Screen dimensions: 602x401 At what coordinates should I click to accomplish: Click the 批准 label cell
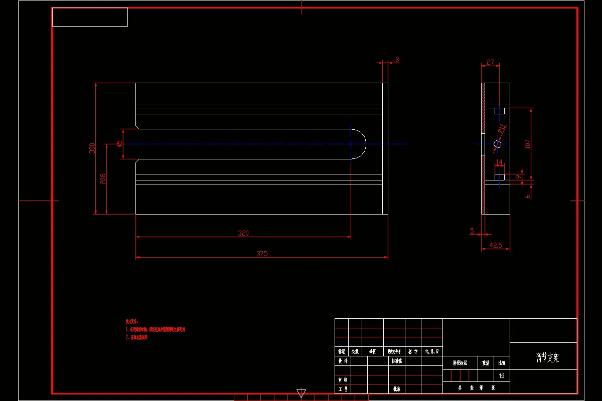[x=396, y=389]
